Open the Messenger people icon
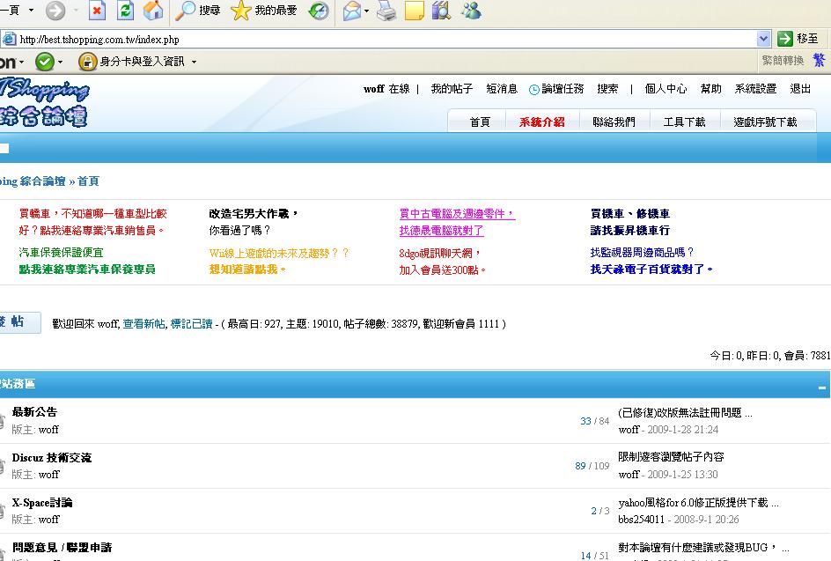This screenshot has width=831, height=561. point(471,10)
